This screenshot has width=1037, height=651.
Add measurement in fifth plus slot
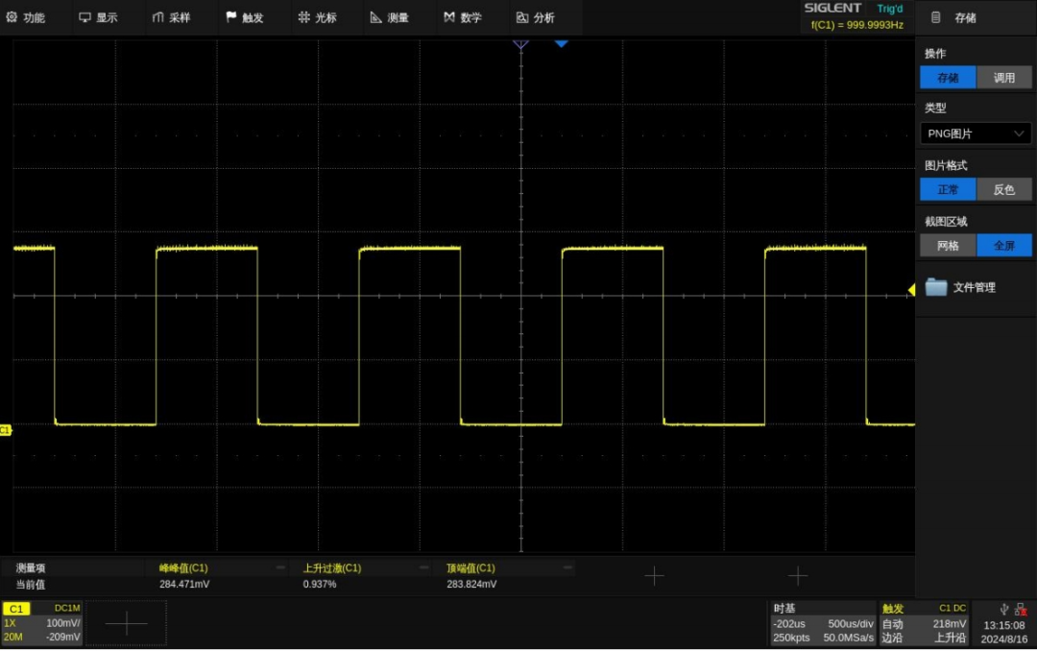tap(798, 575)
